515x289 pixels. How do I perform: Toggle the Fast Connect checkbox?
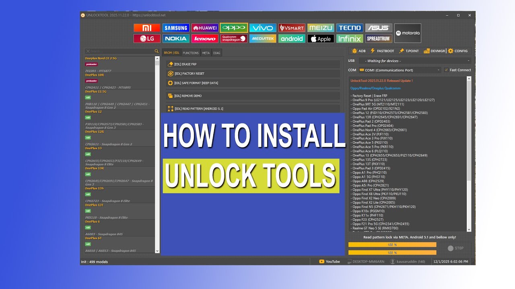coord(446,70)
